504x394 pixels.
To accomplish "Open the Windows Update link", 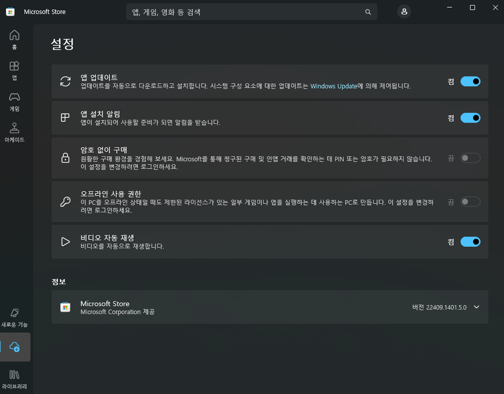I will pyautogui.click(x=334, y=86).
